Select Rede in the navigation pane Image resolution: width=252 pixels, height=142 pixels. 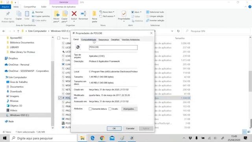[x=11, y=121]
